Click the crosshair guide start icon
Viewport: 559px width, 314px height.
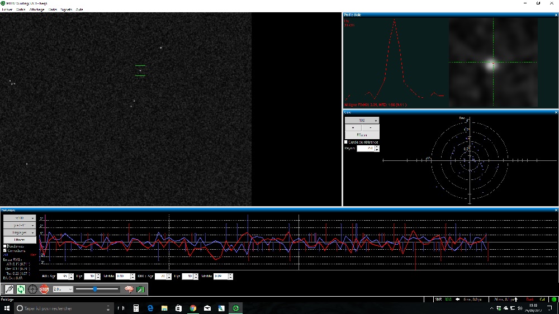click(x=32, y=289)
